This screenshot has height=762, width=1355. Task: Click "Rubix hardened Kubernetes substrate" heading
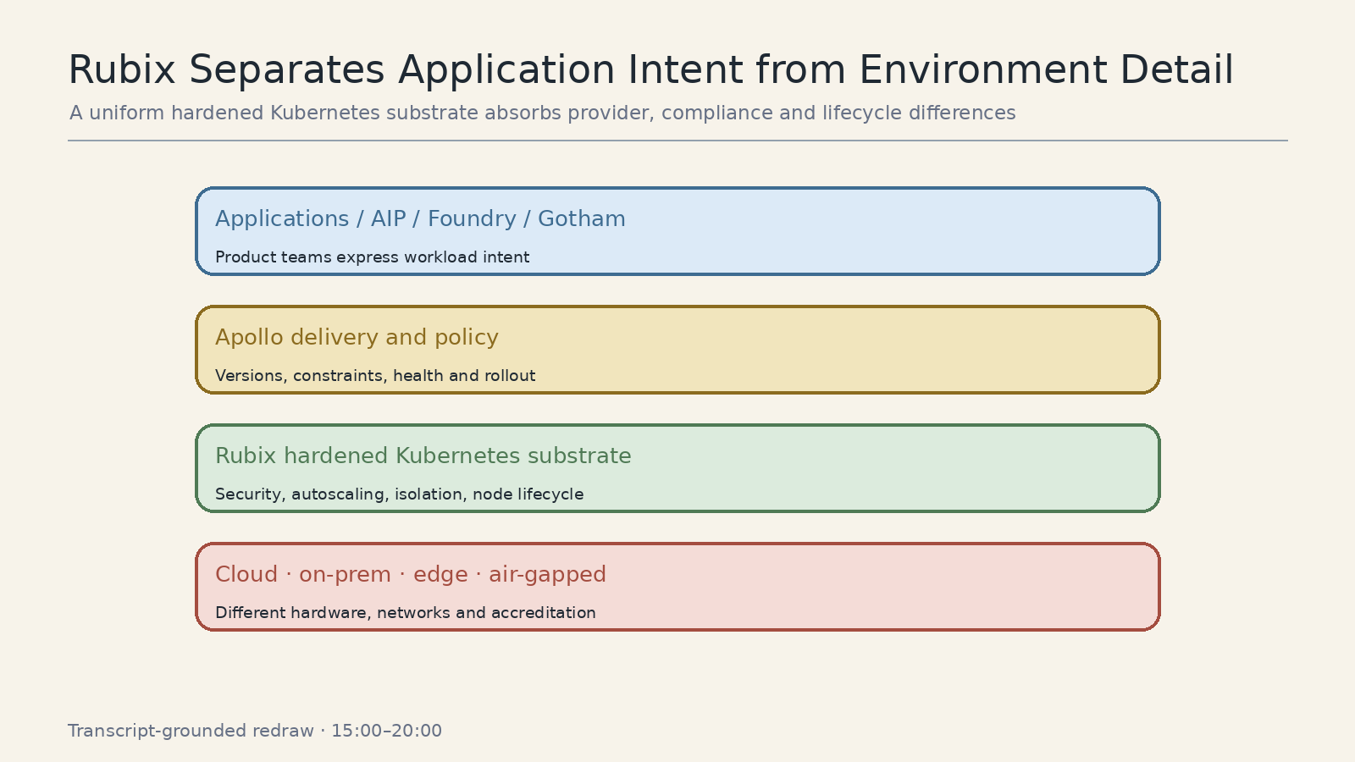click(423, 456)
